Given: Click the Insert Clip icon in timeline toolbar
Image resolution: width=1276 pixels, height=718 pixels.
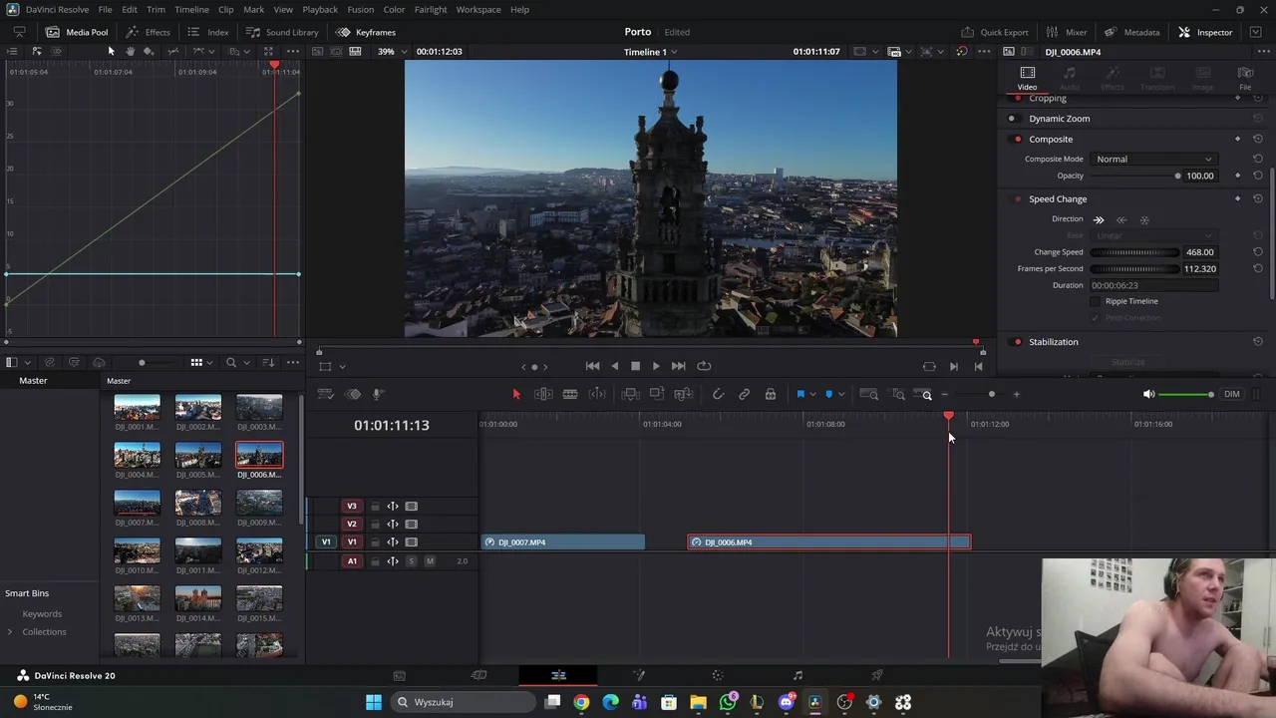Looking at the screenshot, I should click(x=630, y=395).
